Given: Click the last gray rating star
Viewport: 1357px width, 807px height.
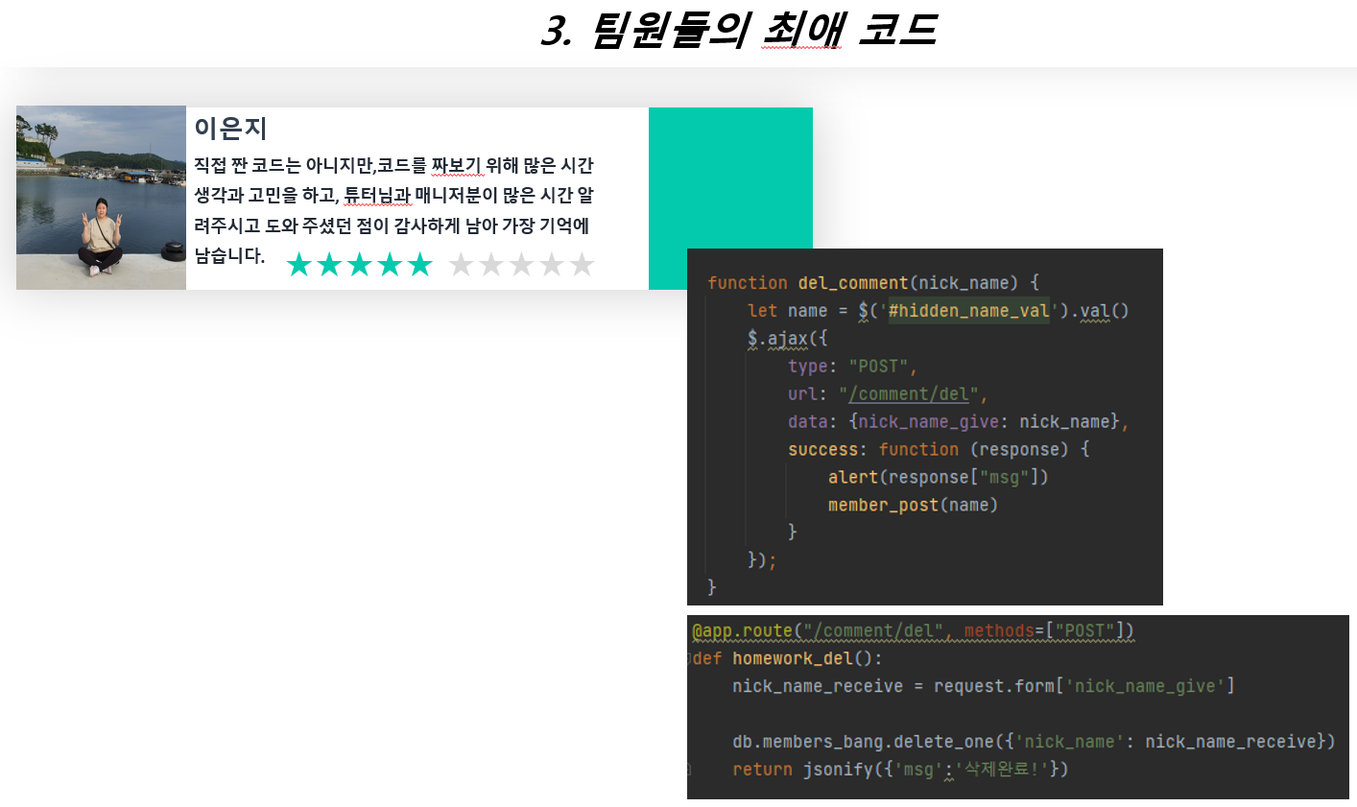Looking at the screenshot, I should coord(583,265).
